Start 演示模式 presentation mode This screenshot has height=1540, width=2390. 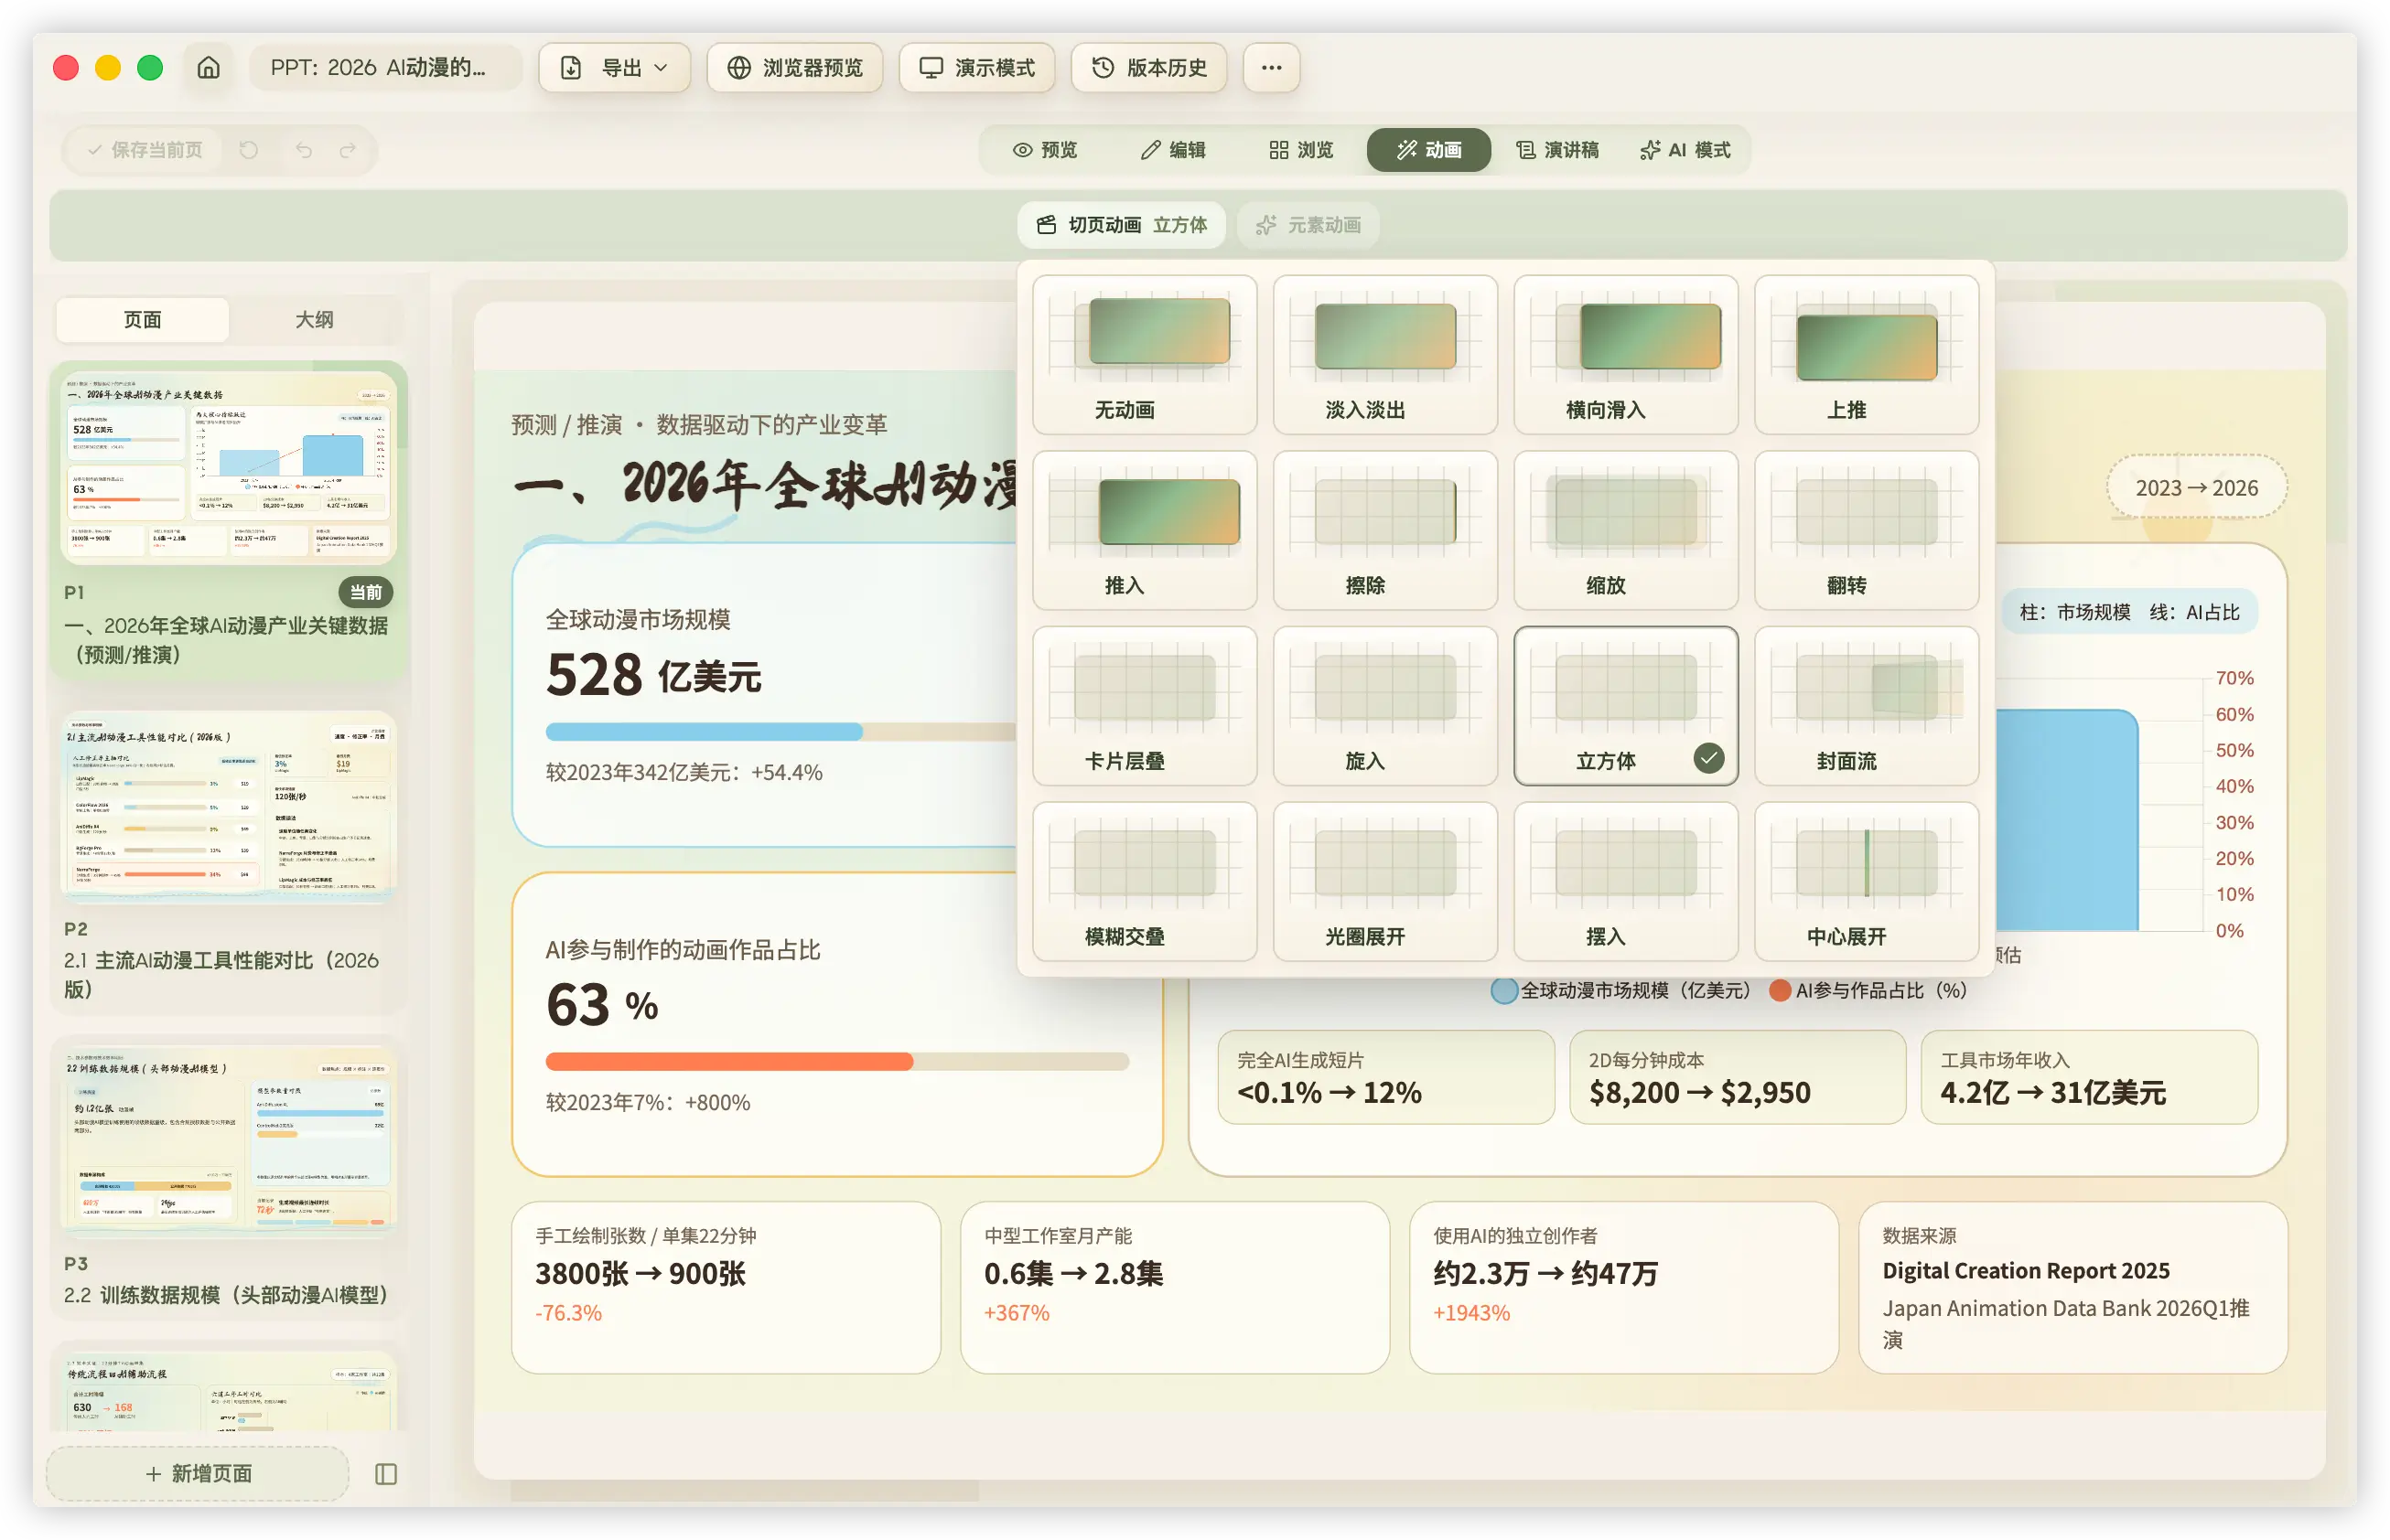click(x=976, y=68)
